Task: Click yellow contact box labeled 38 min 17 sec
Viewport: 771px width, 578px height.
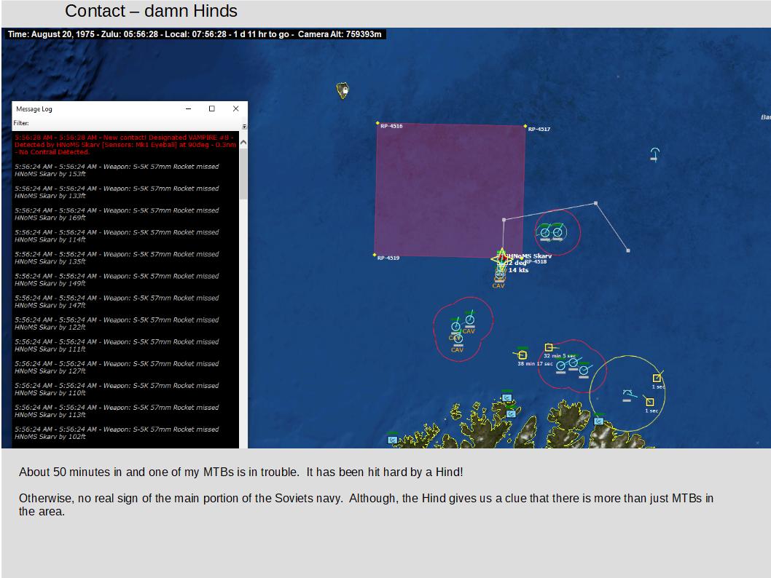Action: 523,355
